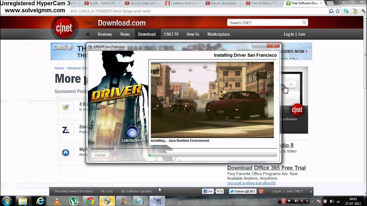Click Log In in CNET header
This screenshot has height=206, width=367.
(x=289, y=34)
